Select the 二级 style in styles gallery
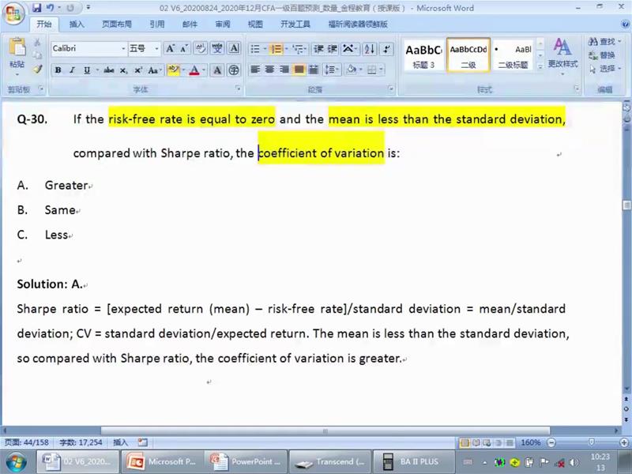The height and width of the screenshot is (474, 632). [468, 54]
